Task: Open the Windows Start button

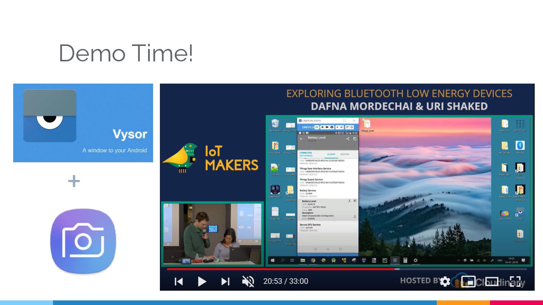Action: [x=273, y=260]
